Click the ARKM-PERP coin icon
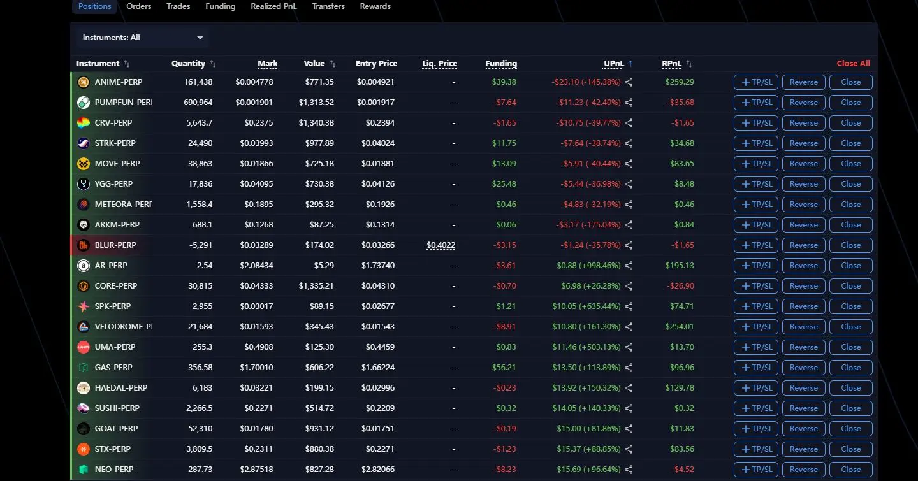918x481 pixels. click(x=84, y=225)
